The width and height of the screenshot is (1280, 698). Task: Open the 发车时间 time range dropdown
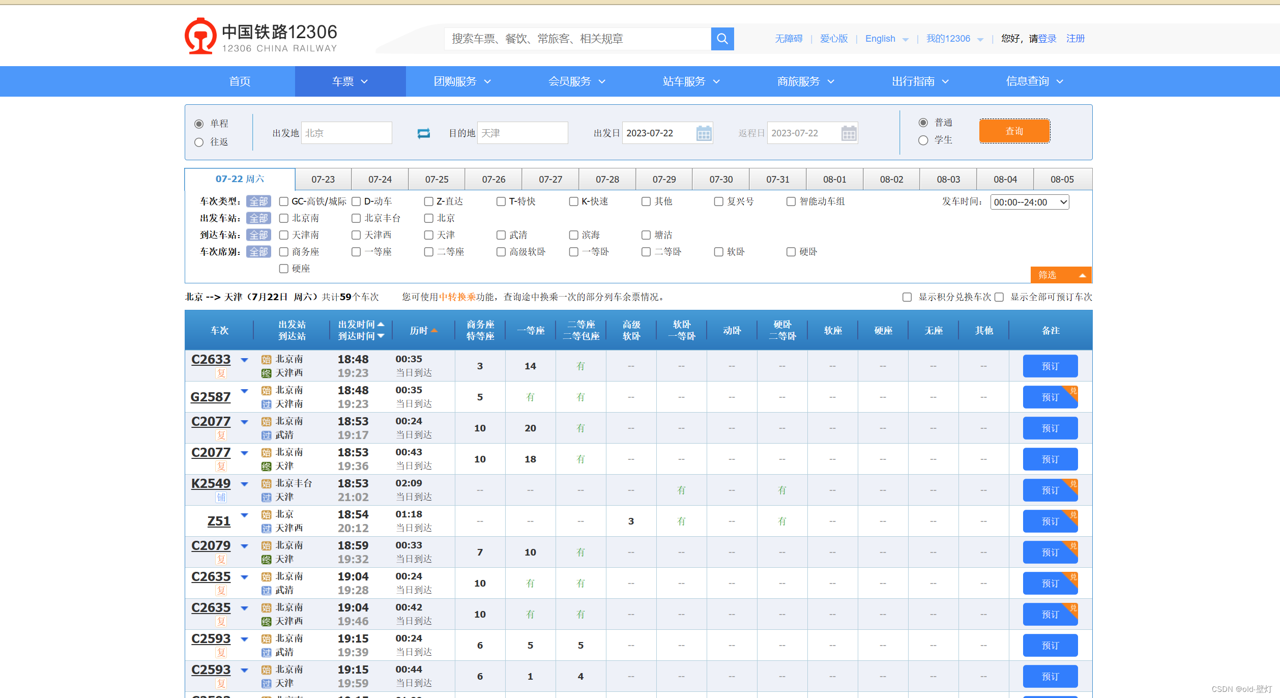[1029, 202]
